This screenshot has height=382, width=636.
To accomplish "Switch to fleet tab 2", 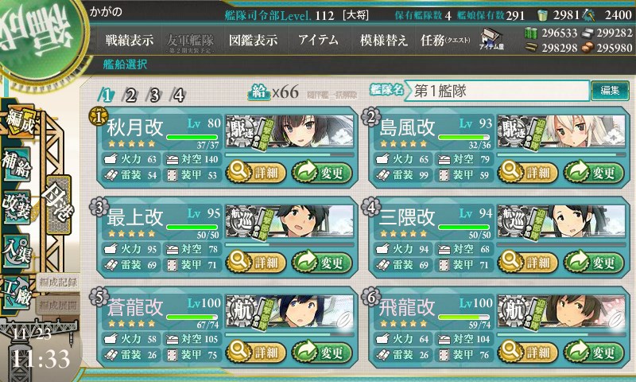I will pos(130,95).
